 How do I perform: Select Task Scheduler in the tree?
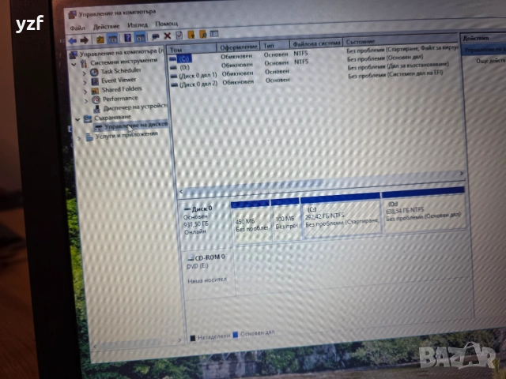pos(119,72)
